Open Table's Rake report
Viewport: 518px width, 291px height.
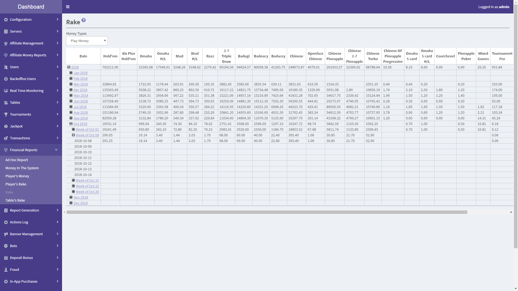pyautogui.click(x=15, y=200)
